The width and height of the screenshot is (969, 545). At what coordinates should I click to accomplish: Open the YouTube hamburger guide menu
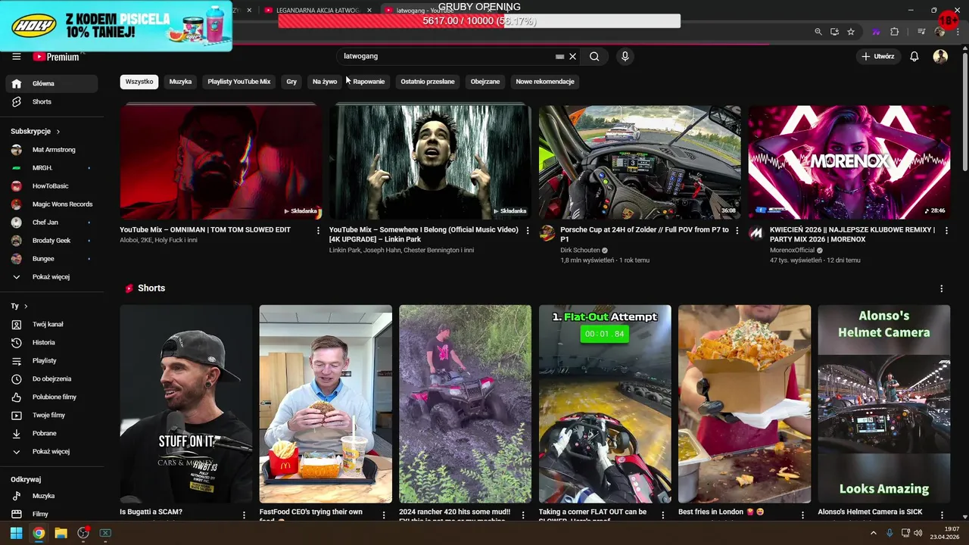(x=16, y=57)
